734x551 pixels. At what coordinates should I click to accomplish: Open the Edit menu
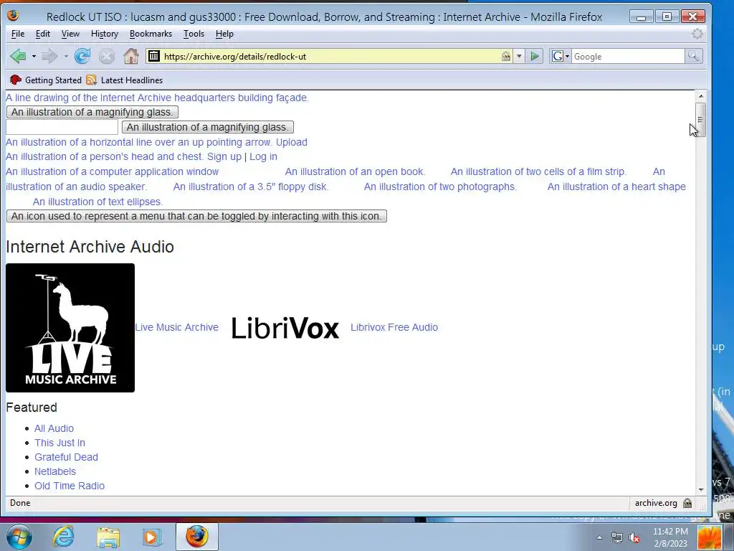coord(42,34)
